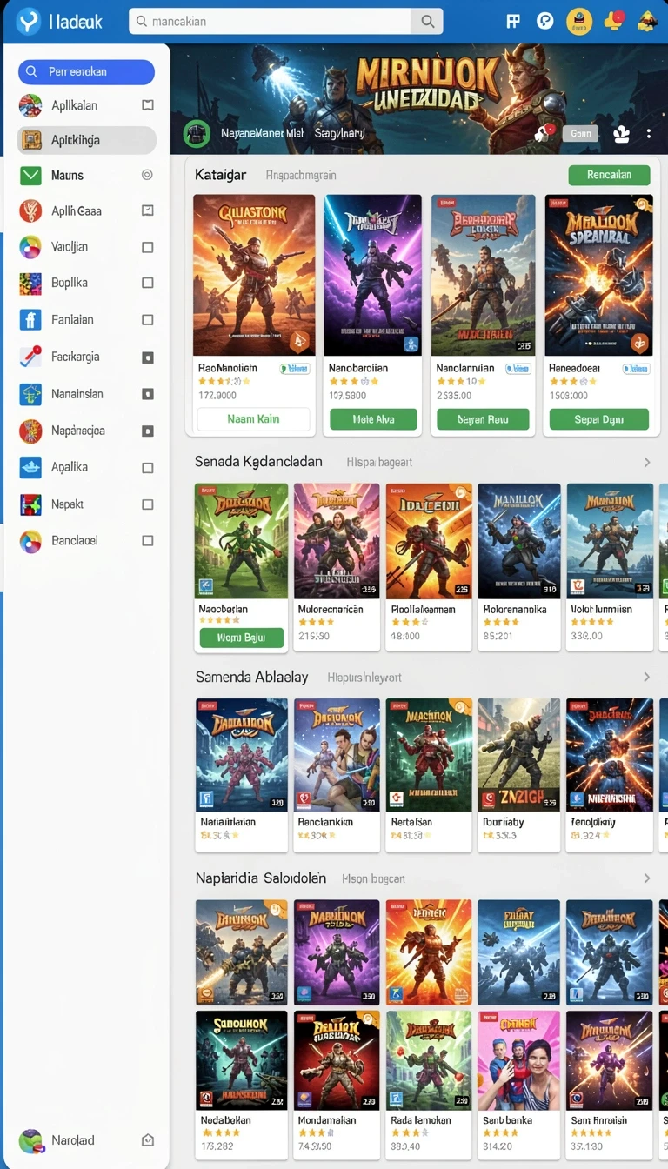Viewport: 668px width, 1169px height.
Task: Click the Varoljian colorful ball icon
Action: [x=30, y=247]
